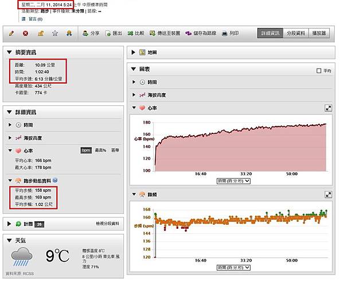Viewport: 344px width, 282px height.
Task: Toggle the 平均 average checkbox
Action: (x=319, y=71)
